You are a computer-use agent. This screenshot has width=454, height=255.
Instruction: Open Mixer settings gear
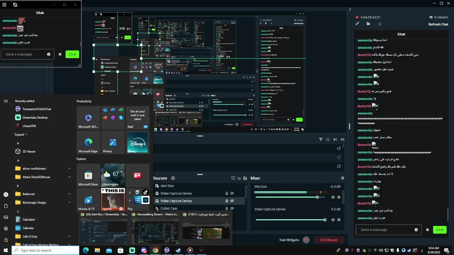coord(342,178)
